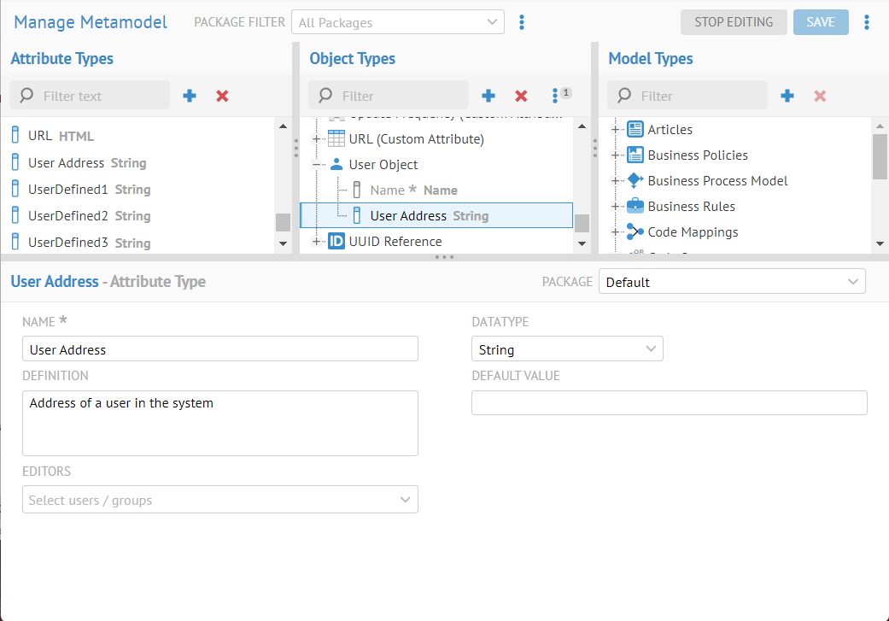The width and height of the screenshot is (889, 621).
Task: Expand the UUID Reference tree node
Action: (x=317, y=242)
